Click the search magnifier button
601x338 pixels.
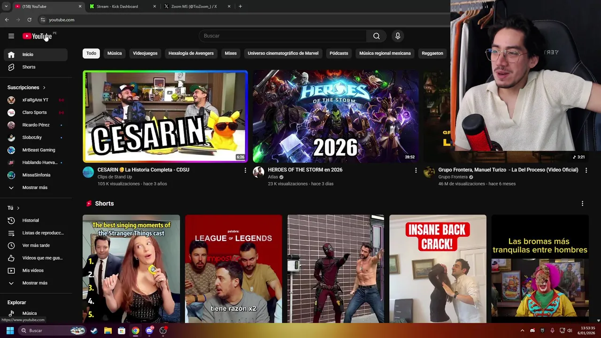(376, 36)
